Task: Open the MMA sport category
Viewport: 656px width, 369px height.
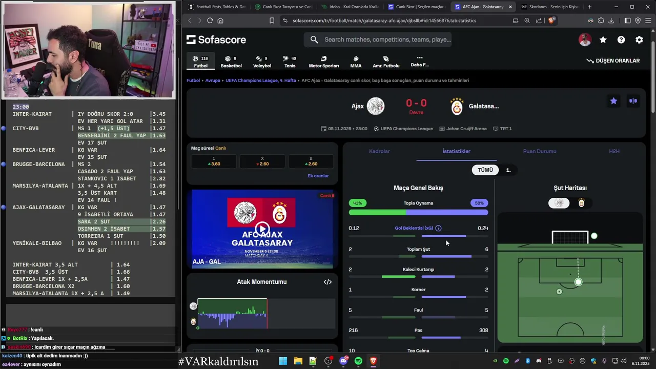Action: tap(356, 61)
